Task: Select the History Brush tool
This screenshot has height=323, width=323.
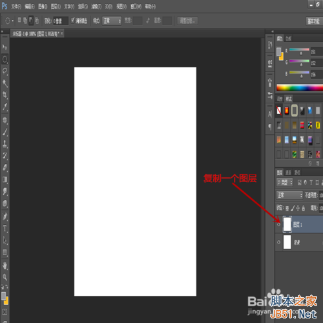Action: (5, 156)
